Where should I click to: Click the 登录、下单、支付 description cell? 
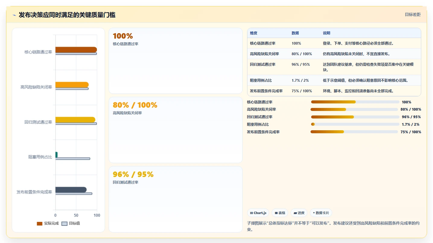pyautogui.click(x=358, y=43)
